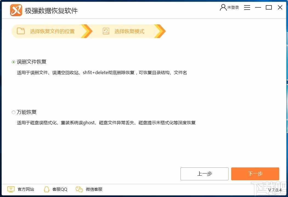
Task: Maximize the recovery software window
Action: coord(269,7)
